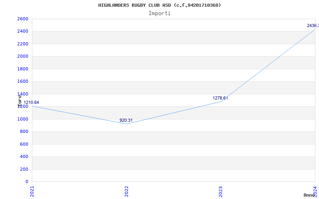Click the 1278.61 data label
319x199 pixels.
(221, 98)
